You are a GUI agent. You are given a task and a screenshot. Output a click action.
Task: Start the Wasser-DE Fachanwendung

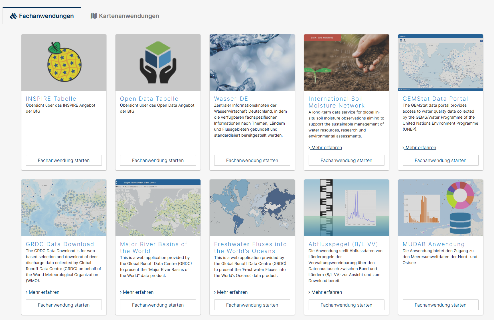point(252,160)
